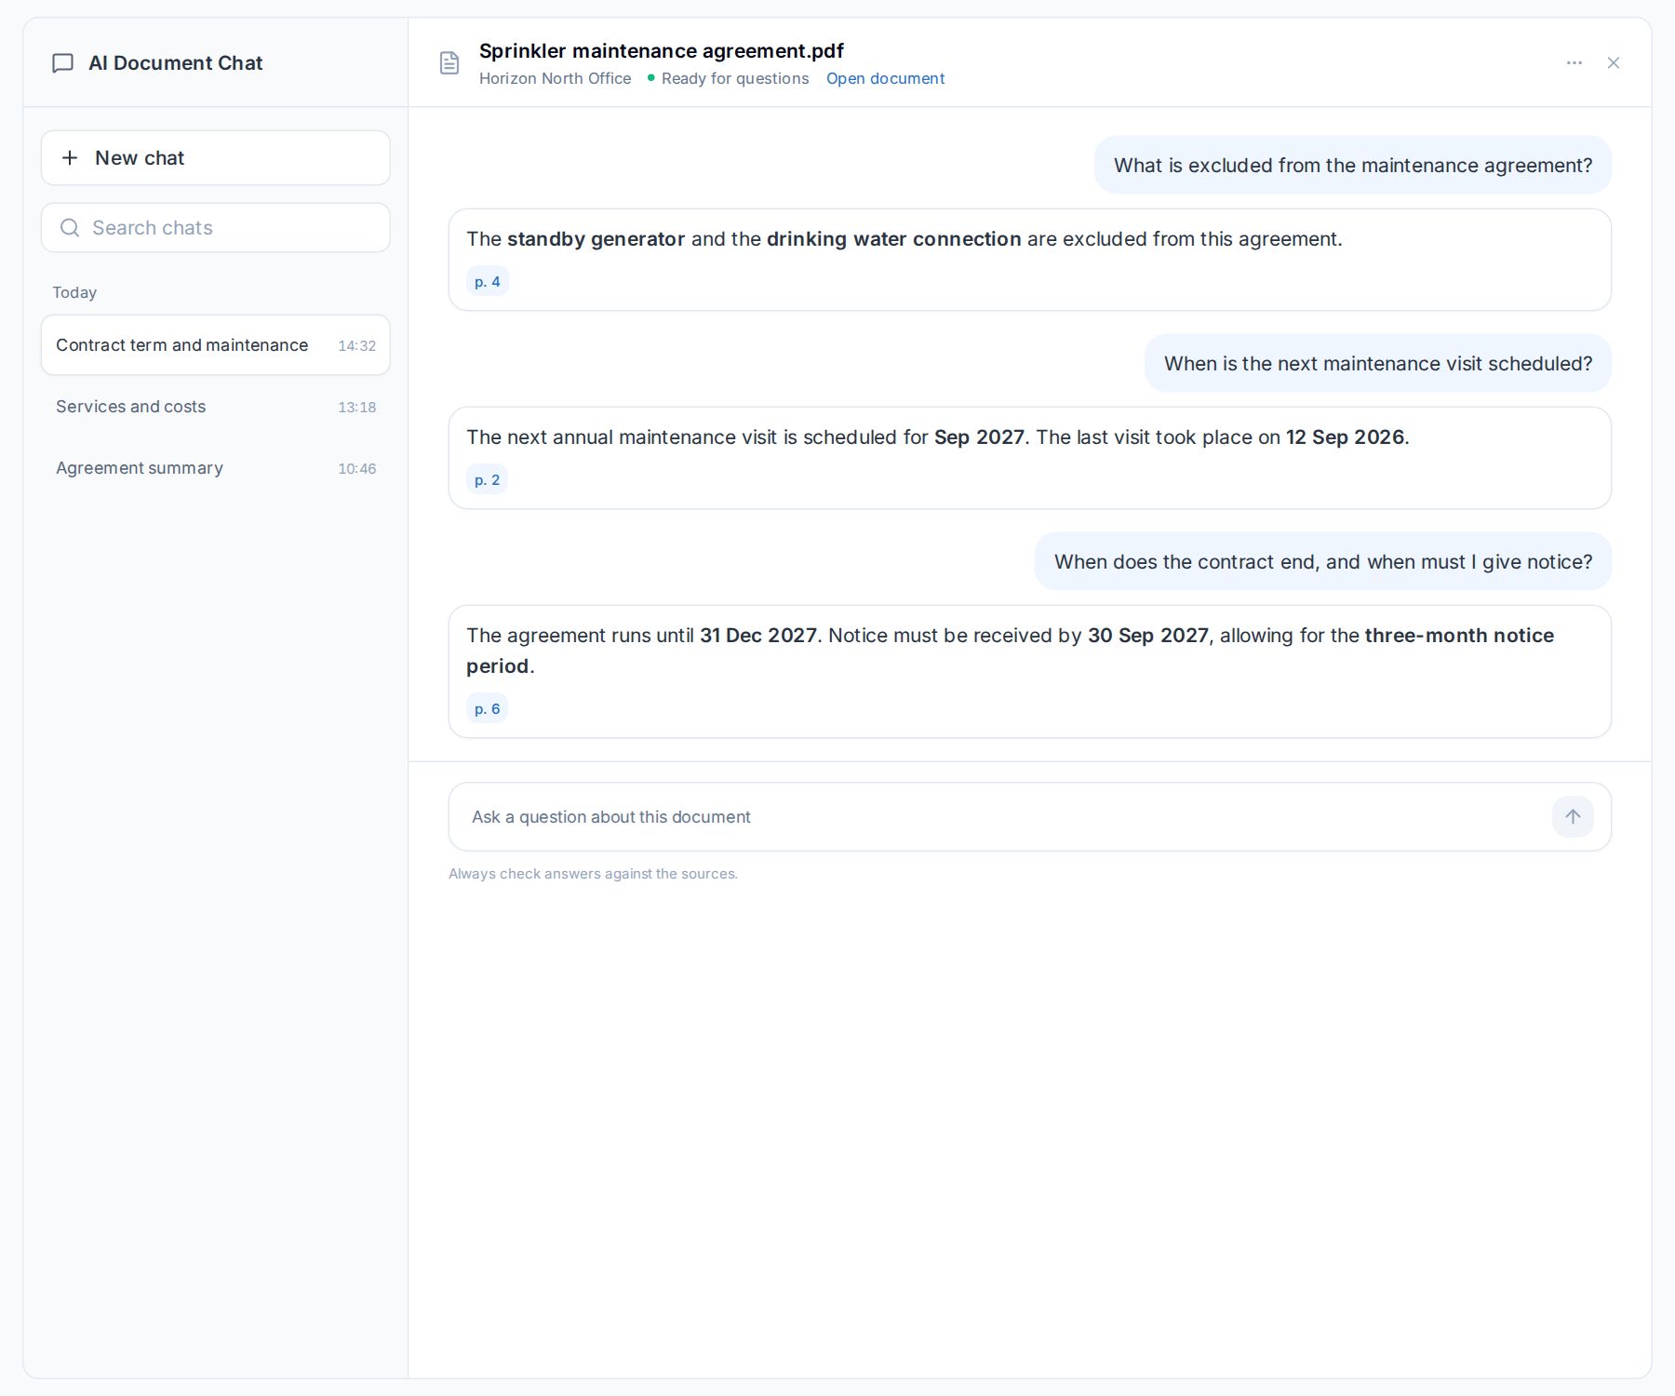The width and height of the screenshot is (1675, 1396).
Task: Click the 14:32 timestamp
Action: pos(357,346)
